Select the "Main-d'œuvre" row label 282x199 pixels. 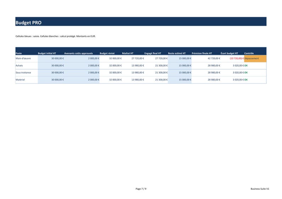point(23,58)
